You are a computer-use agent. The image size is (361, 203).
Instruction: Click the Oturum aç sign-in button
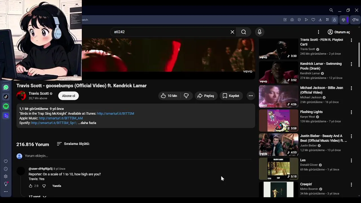pos(339,32)
